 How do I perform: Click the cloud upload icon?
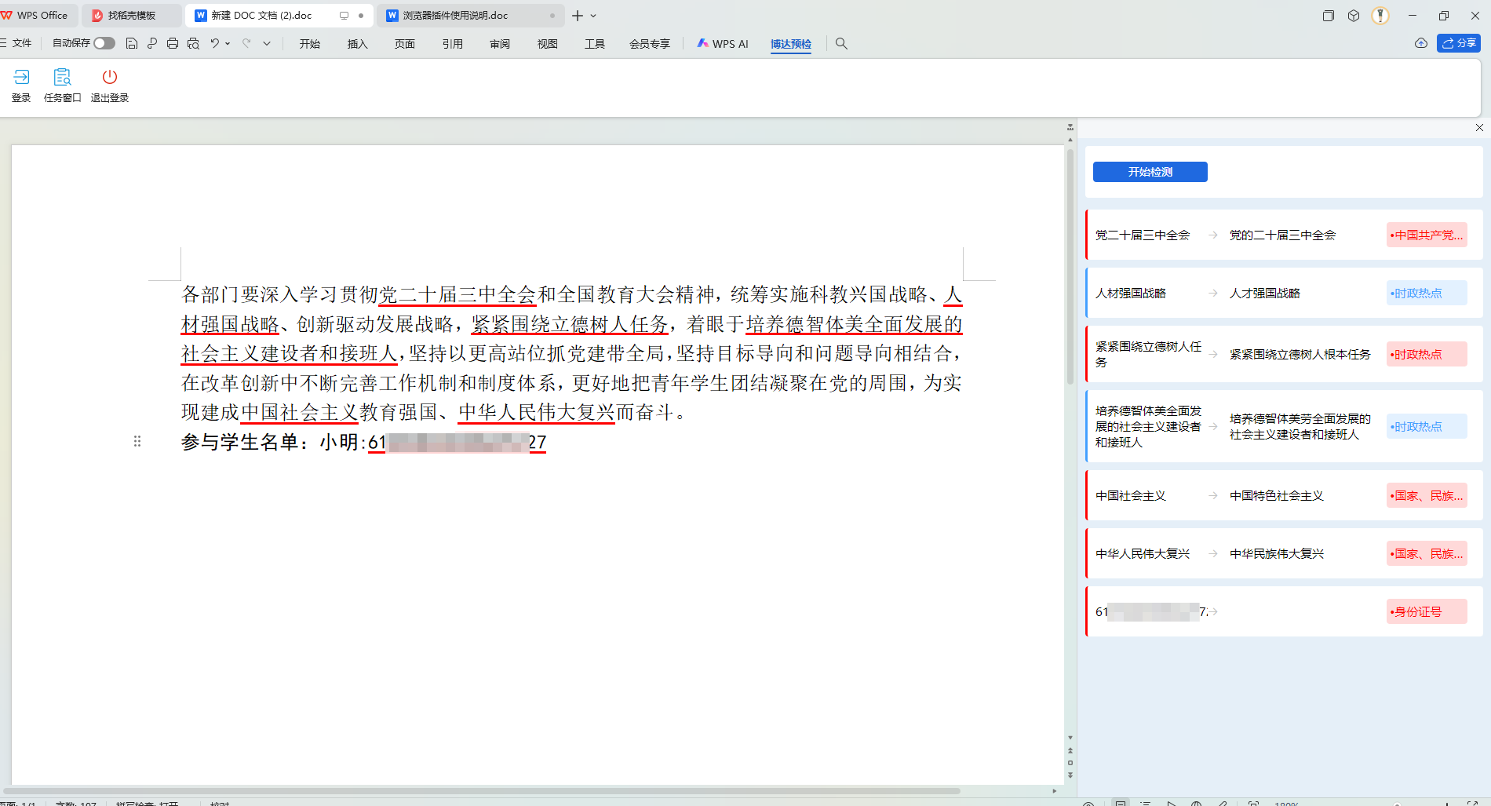point(1421,44)
